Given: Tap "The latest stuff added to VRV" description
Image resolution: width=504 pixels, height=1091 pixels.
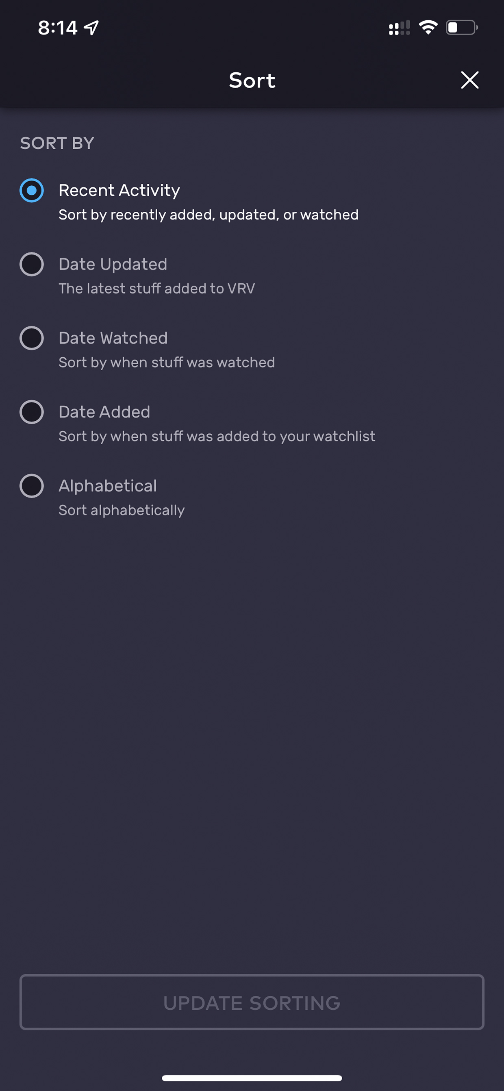Looking at the screenshot, I should [x=157, y=289].
